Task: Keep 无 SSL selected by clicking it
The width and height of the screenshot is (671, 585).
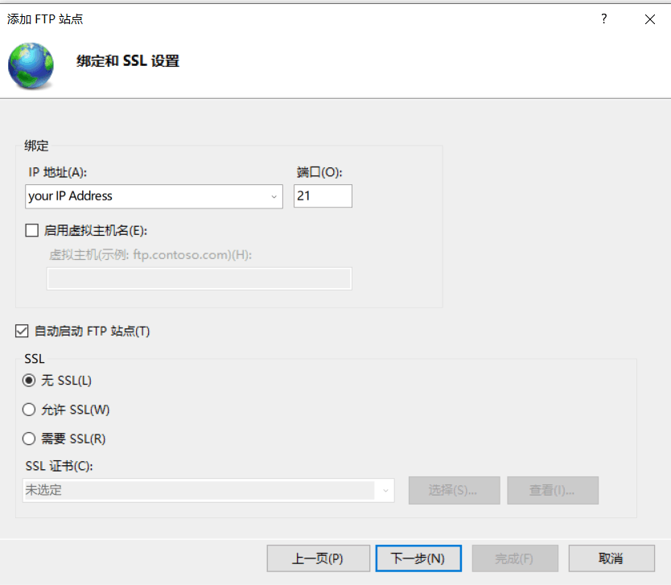Action: point(28,380)
